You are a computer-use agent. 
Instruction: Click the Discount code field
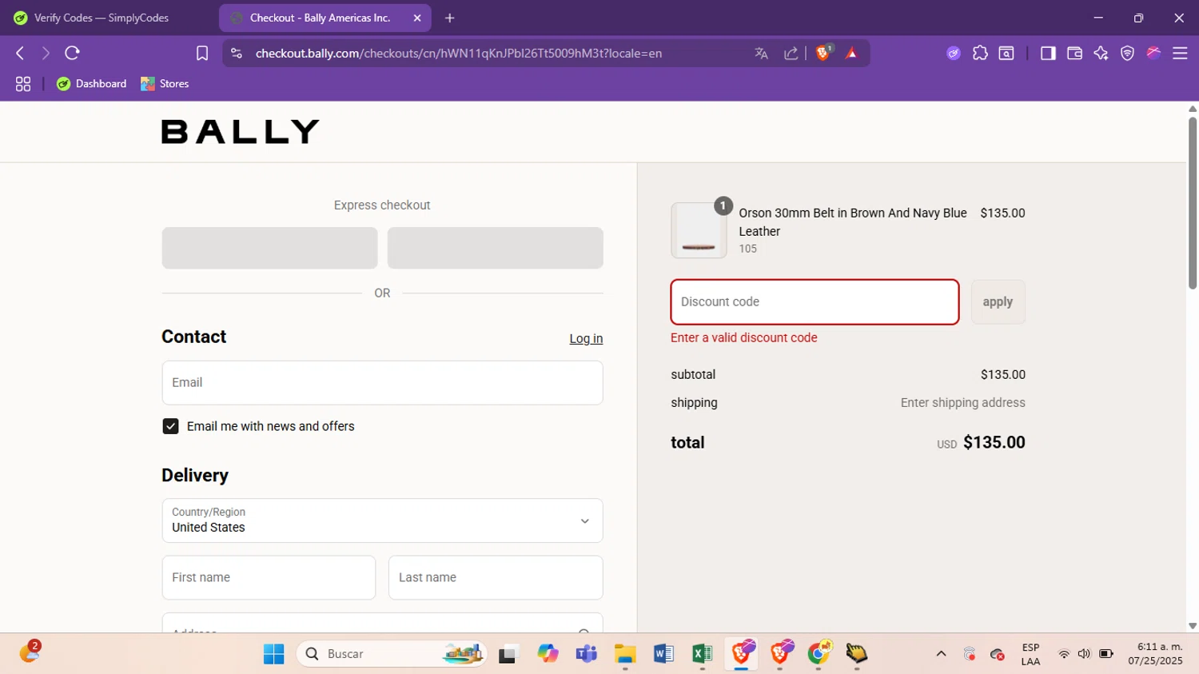pyautogui.click(x=815, y=301)
